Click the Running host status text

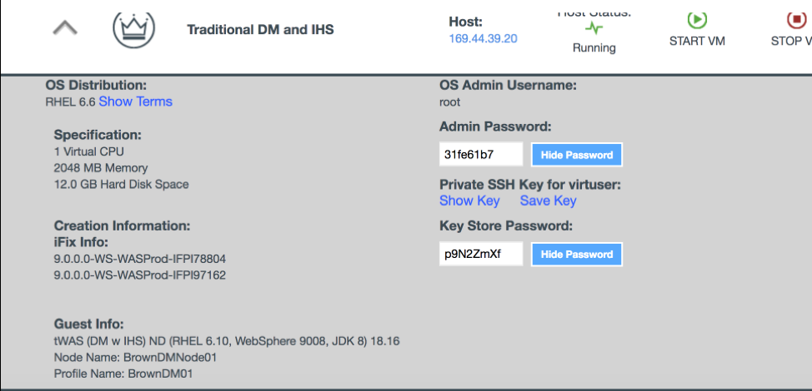click(x=594, y=47)
